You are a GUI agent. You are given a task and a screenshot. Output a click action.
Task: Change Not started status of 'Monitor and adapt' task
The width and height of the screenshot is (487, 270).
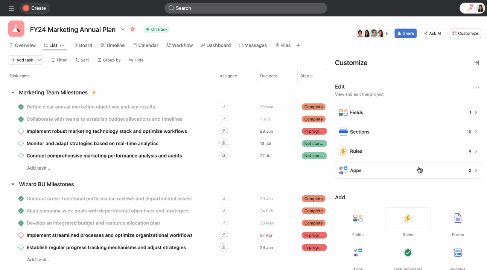pyautogui.click(x=314, y=144)
